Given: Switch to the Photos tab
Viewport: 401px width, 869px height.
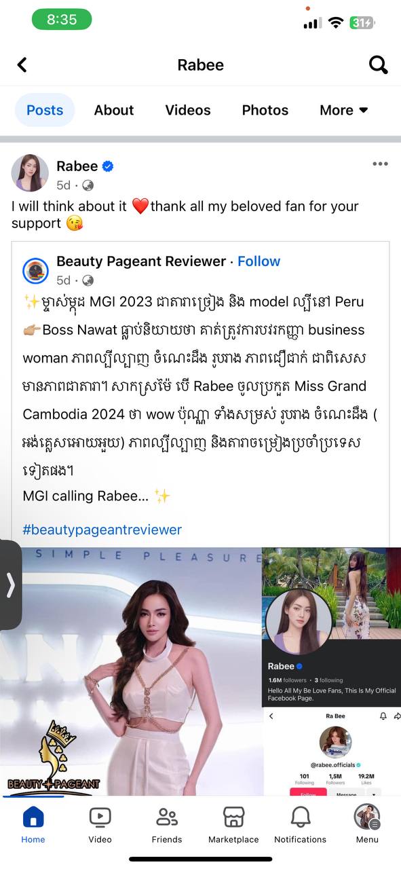Looking at the screenshot, I should coord(265,110).
